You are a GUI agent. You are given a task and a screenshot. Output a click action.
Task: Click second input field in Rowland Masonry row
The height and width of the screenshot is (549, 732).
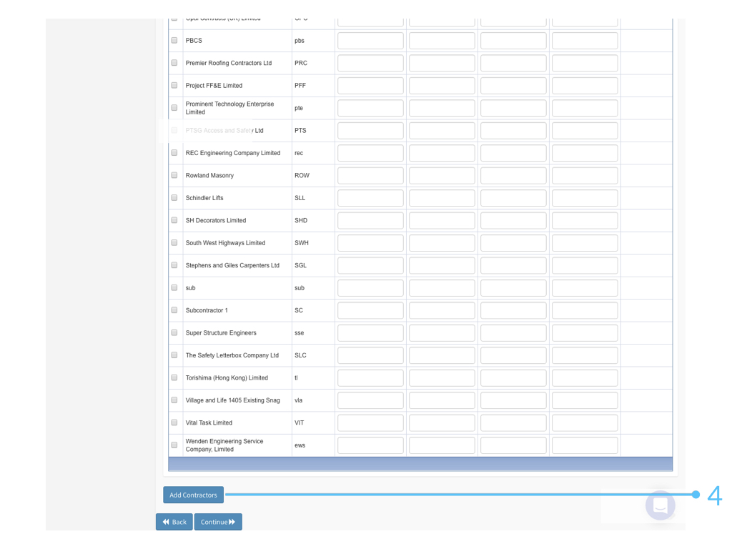[x=442, y=176]
